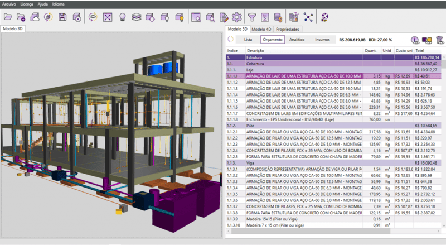
Task: Click the vertical scrollbar down arrow
Action: coord(443,225)
